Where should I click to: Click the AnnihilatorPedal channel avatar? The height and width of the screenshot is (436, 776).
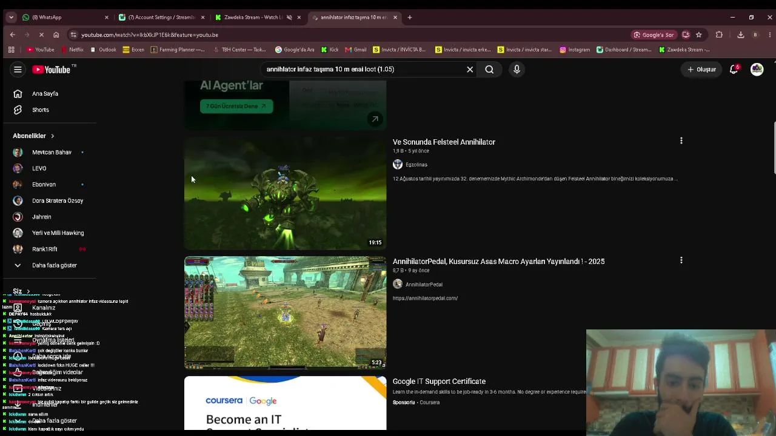click(x=398, y=284)
